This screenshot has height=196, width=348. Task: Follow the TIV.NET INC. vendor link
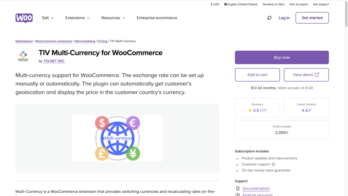[x=54, y=61]
